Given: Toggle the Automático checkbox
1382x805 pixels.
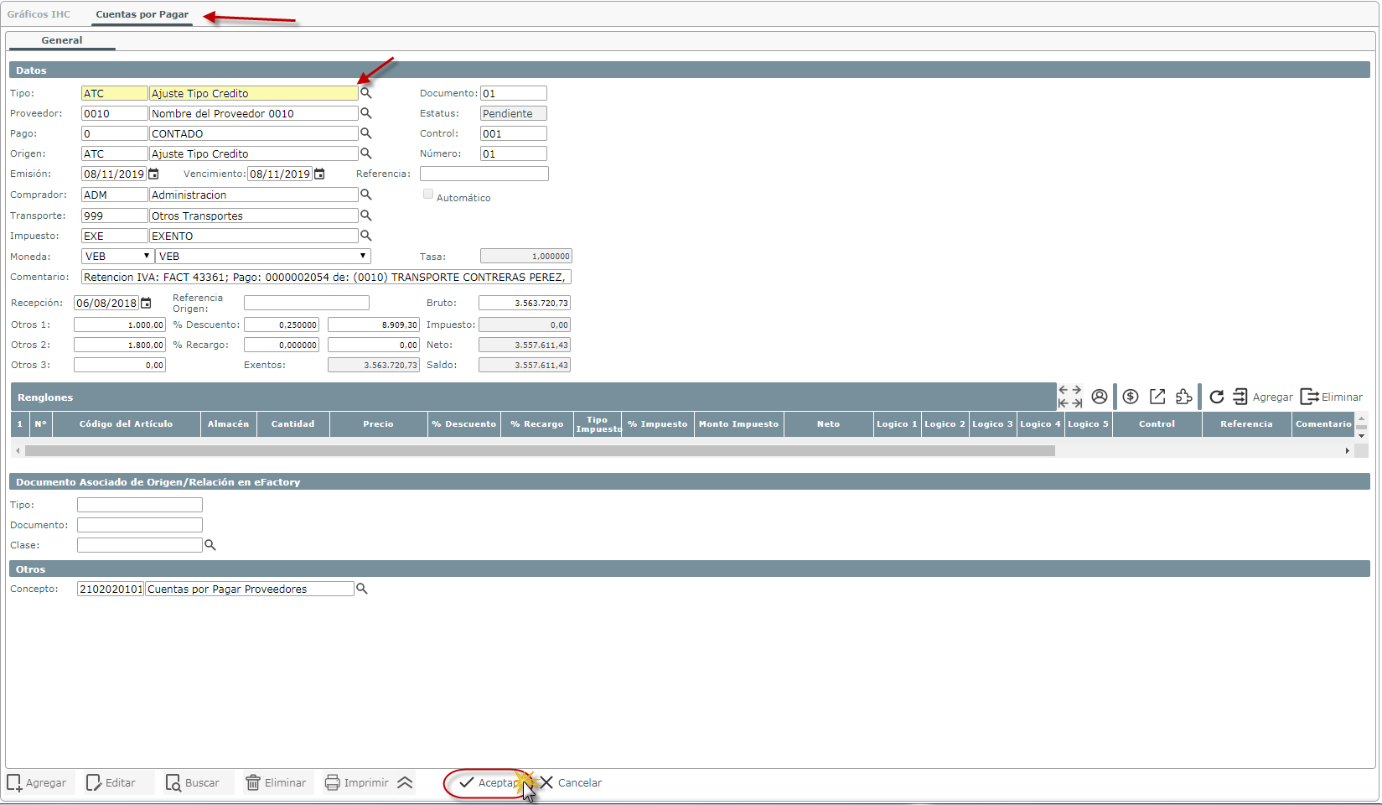Looking at the screenshot, I should (x=428, y=195).
